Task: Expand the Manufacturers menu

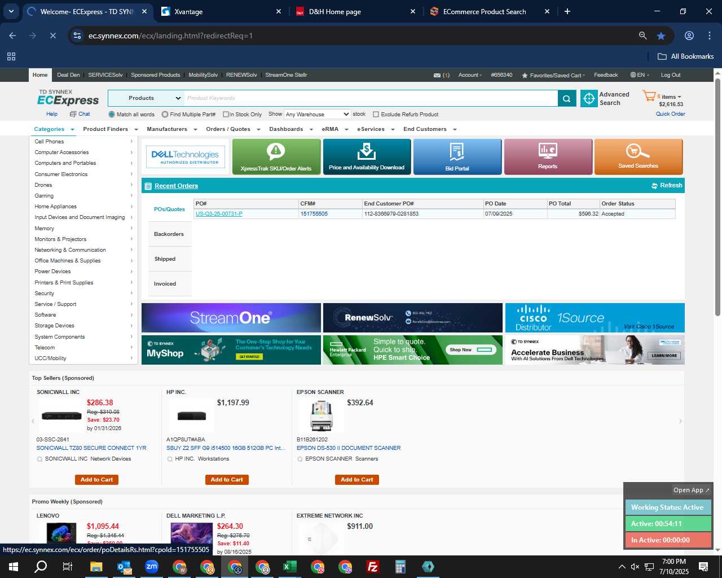Action: (172, 129)
